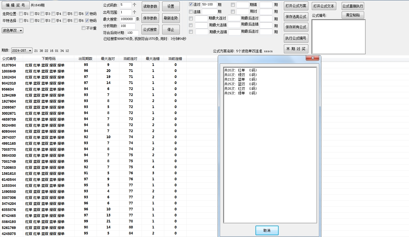Cancel the popup with 取消
The image size is (409, 237).
coord(267,230)
